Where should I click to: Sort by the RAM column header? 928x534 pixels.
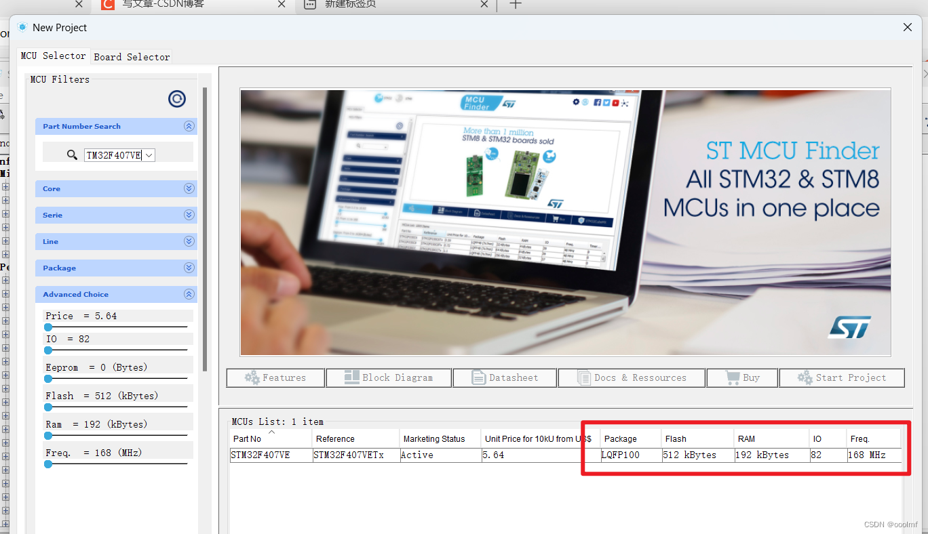pyautogui.click(x=771, y=438)
